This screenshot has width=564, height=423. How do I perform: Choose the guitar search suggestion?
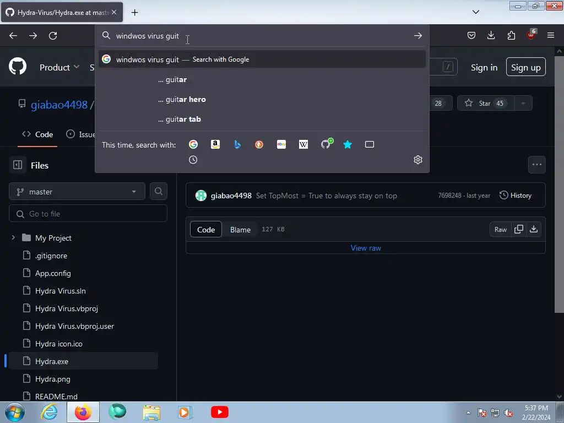click(262, 79)
